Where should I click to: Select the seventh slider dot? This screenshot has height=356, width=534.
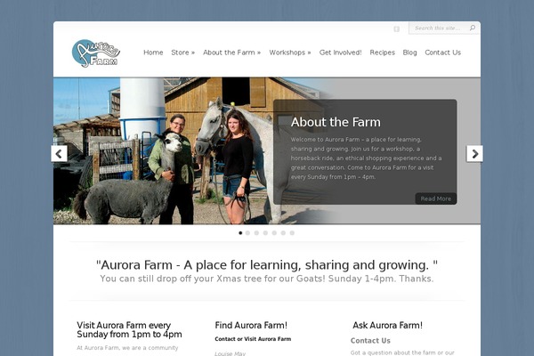(292, 233)
